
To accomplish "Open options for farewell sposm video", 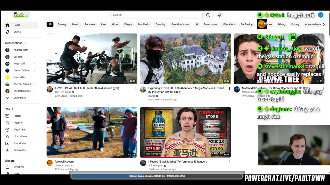I will tap(136, 162).
